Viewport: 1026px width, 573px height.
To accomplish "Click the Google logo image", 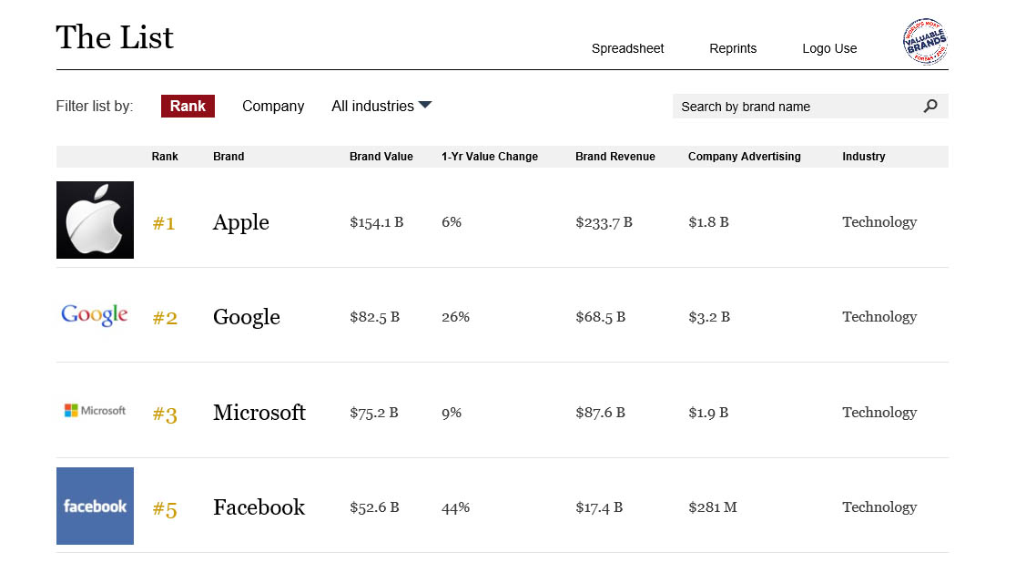I will point(95,315).
